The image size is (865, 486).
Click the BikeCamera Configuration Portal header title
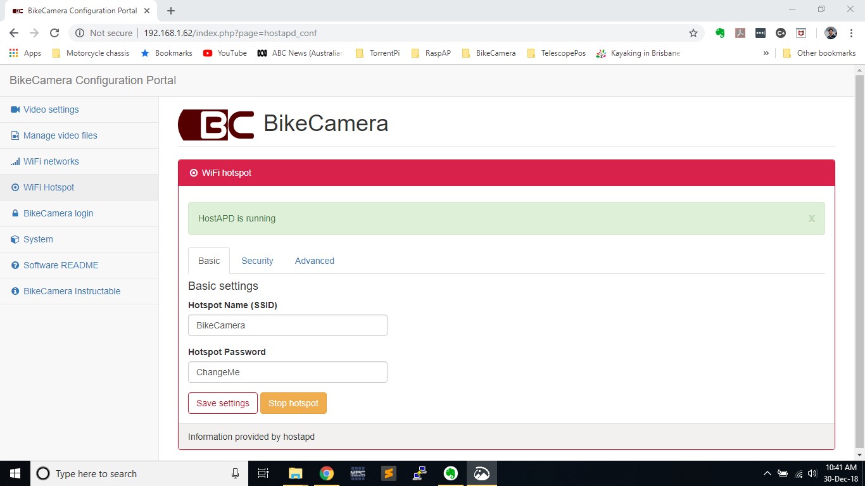click(x=92, y=80)
